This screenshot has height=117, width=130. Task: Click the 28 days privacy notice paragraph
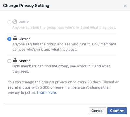[x=63, y=87]
